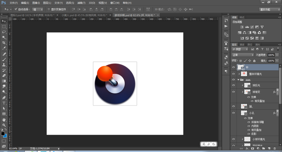Screen dimensions: 282x152
Task: Collapse effects of 球渐变 layer
Action: (x=277, y=92)
